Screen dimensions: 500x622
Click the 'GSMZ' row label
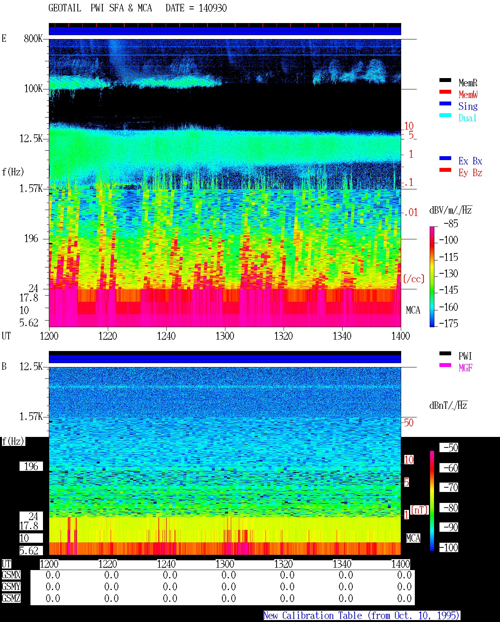[x=11, y=598]
